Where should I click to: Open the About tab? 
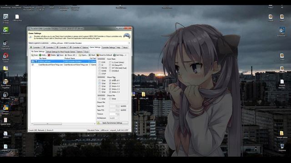tap(125, 48)
